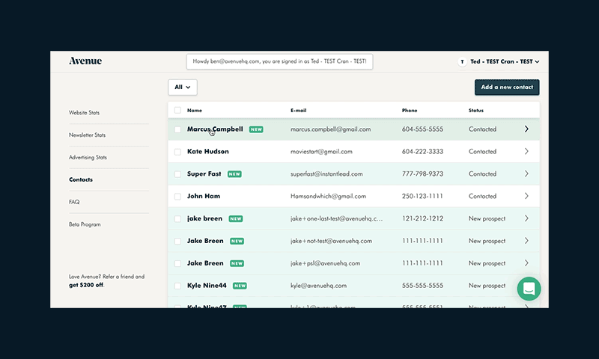Check the Kate Hudson checkbox

click(x=177, y=152)
